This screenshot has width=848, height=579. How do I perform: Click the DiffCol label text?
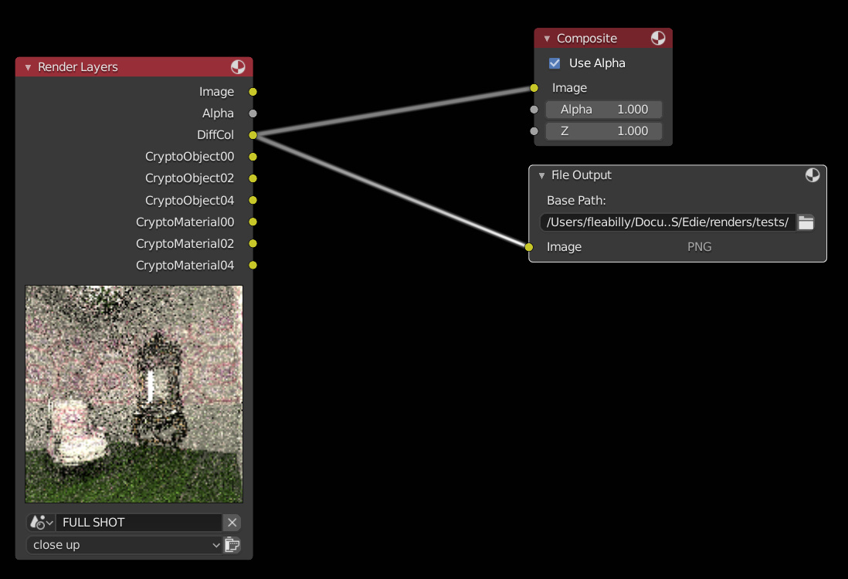[215, 135]
